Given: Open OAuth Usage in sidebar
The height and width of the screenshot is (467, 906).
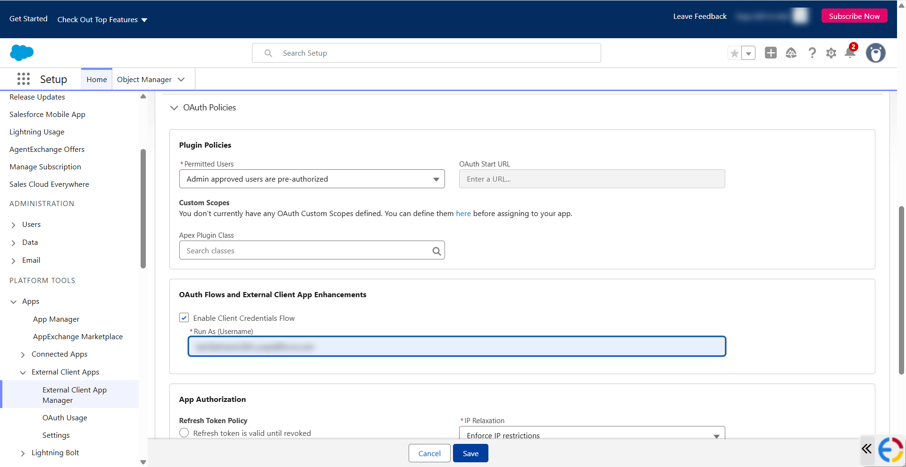Looking at the screenshot, I should pos(65,418).
